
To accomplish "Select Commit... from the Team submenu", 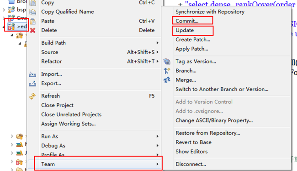I will 187,21.
